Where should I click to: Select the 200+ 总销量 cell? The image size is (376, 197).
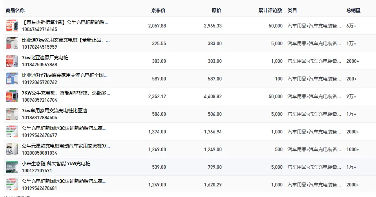coord(352,79)
